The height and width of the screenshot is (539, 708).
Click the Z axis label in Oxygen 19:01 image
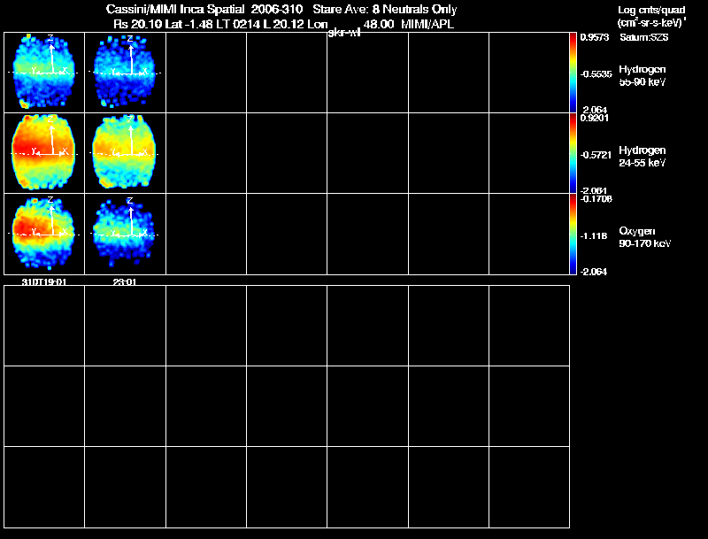(50, 199)
